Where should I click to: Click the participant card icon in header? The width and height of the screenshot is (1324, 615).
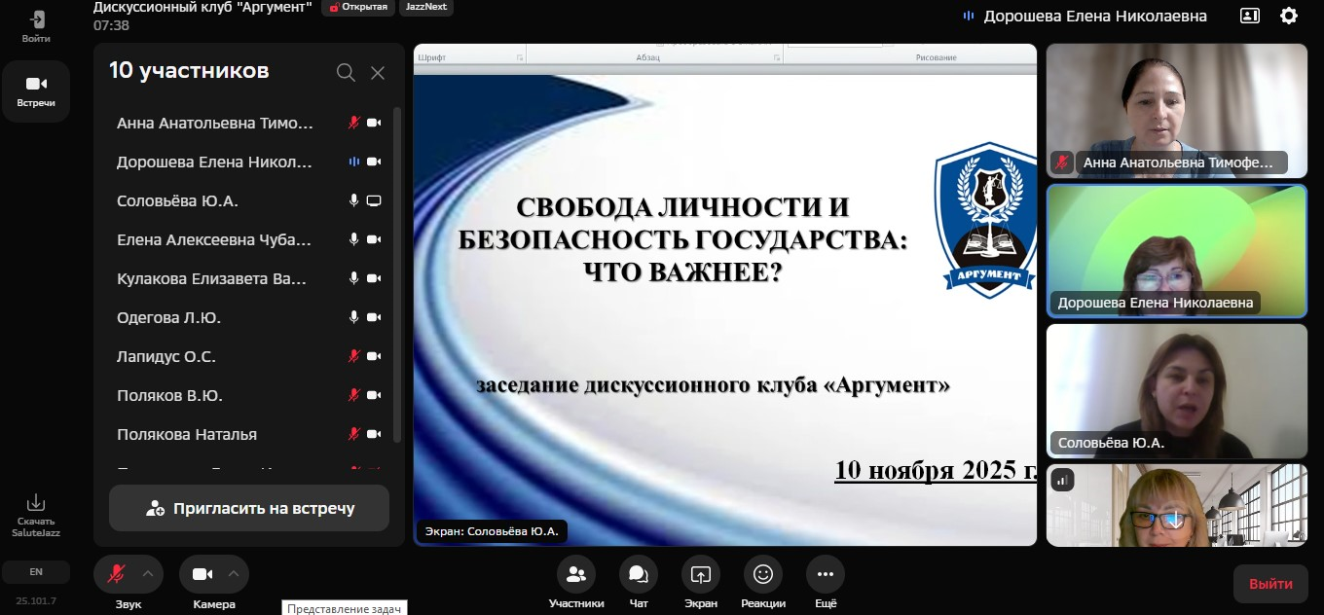(1249, 16)
